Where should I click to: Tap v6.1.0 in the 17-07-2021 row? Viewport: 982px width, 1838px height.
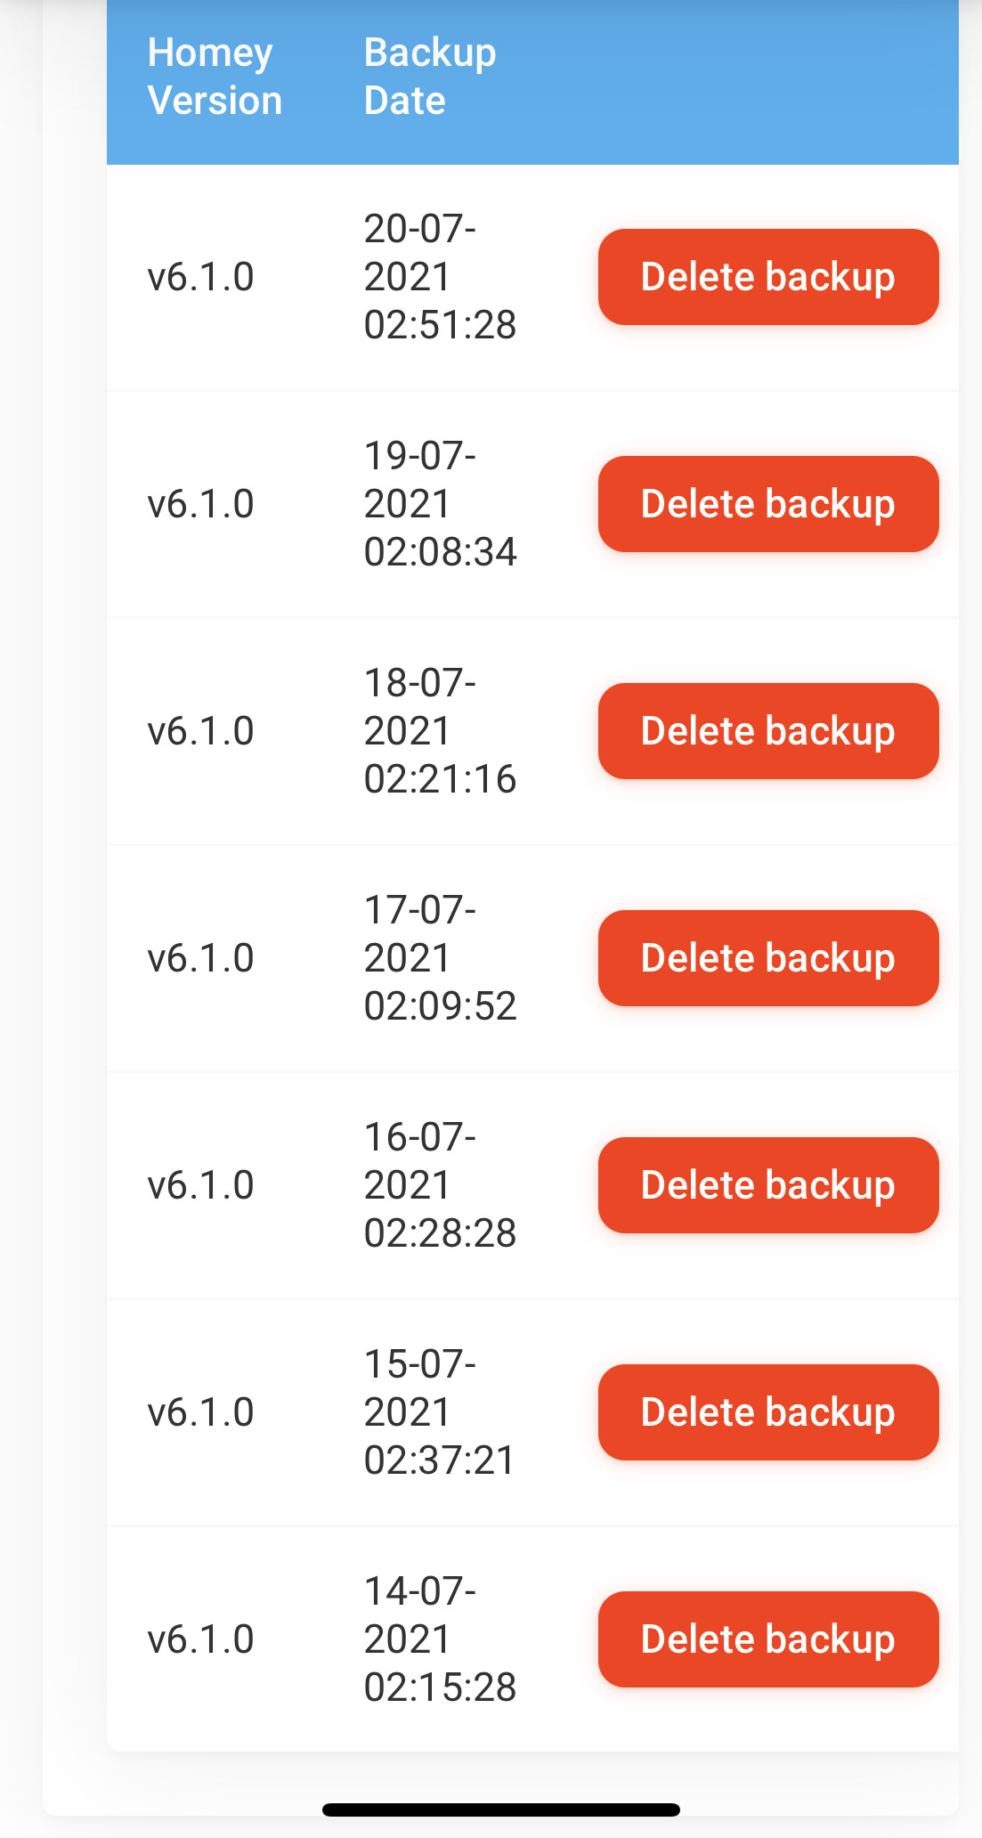pyautogui.click(x=201, y=958)
